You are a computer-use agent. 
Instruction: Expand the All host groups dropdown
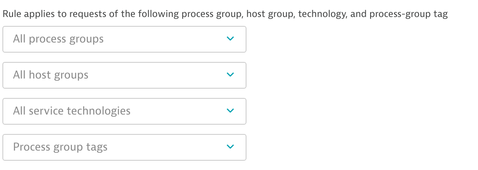tap(124, 75)
